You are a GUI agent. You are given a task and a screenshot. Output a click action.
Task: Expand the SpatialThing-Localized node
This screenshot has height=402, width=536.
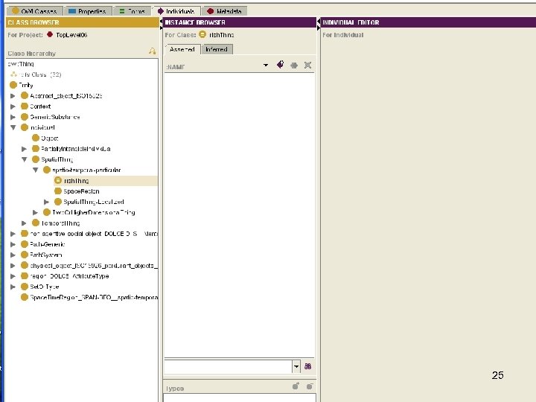click(x=46, y=202)
